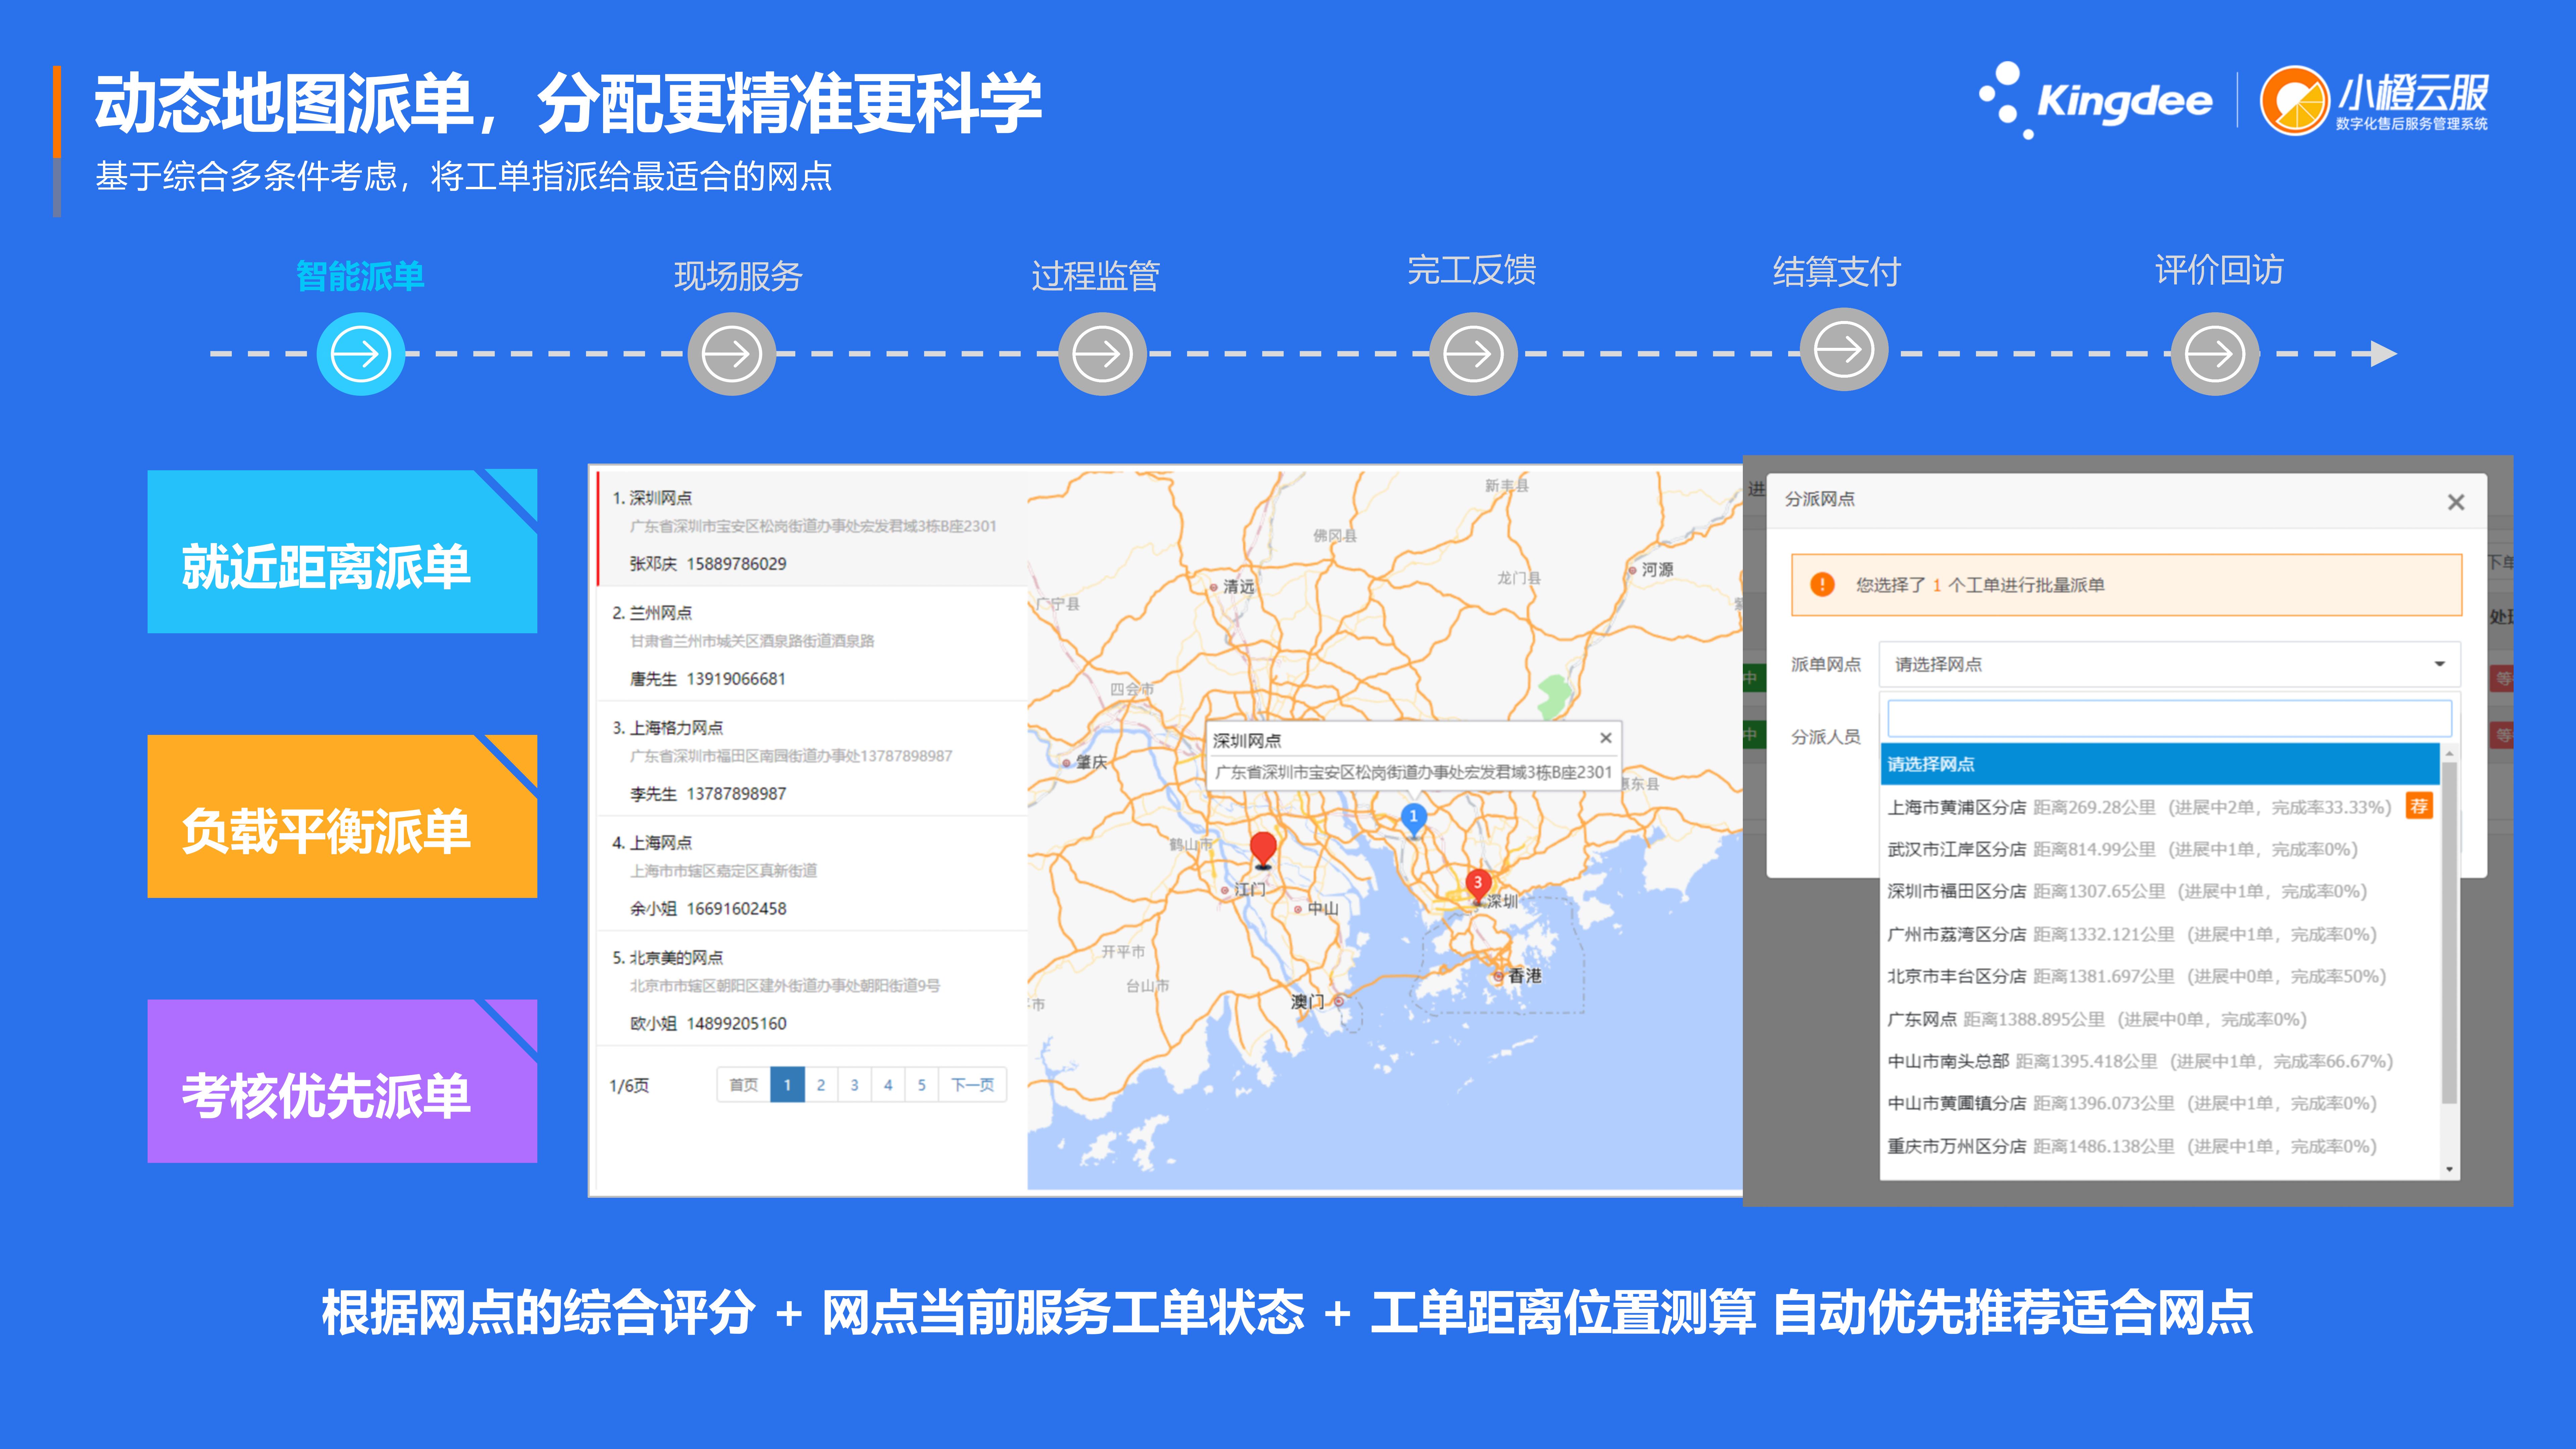The height and width of the screenshot is (1449, 2576).
Task: Go to page 2 in pagination
Action: click(821, 1085)
